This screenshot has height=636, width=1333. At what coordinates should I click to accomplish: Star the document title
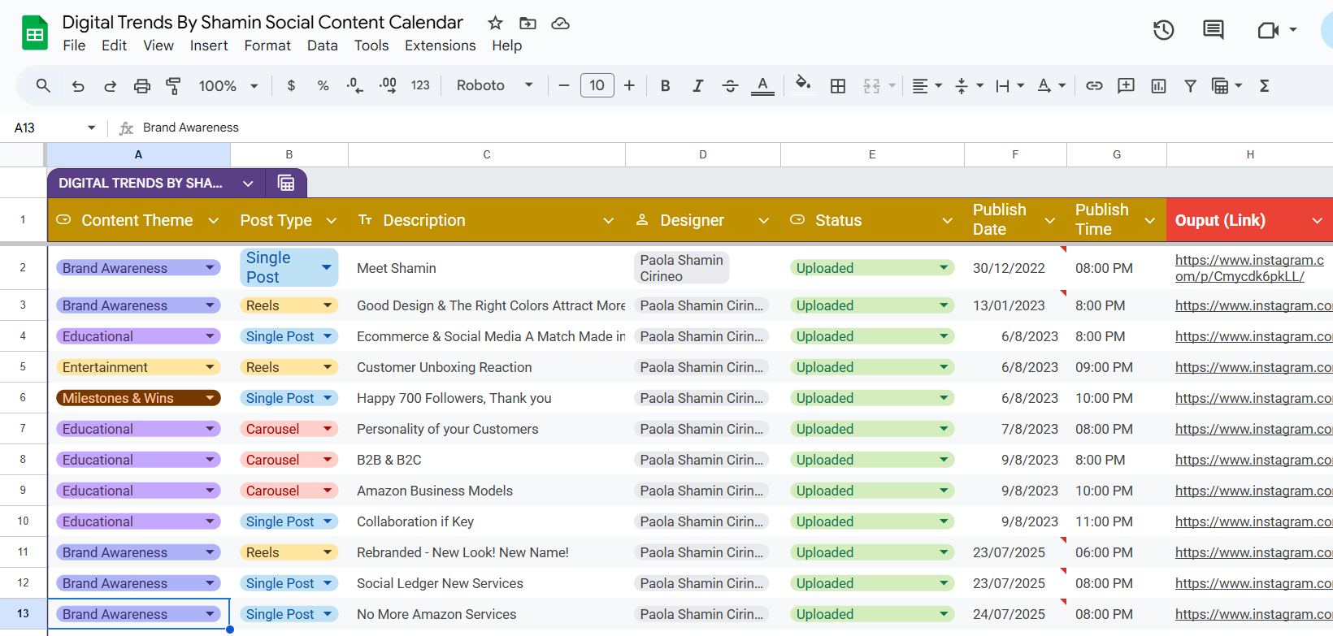click(495, 23)
